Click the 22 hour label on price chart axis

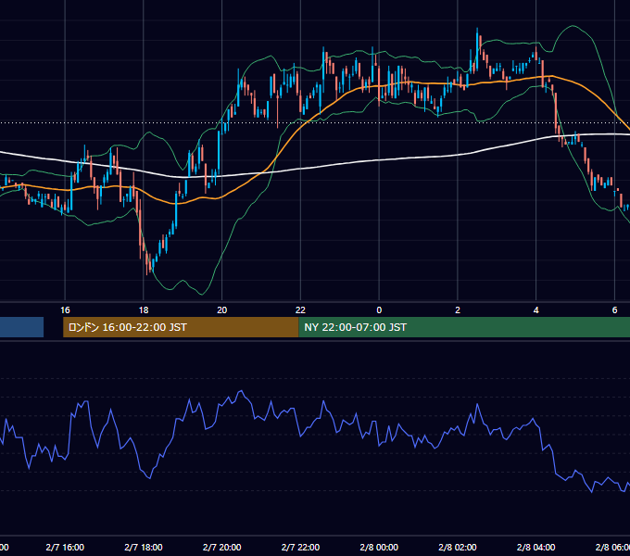(300, 310)
